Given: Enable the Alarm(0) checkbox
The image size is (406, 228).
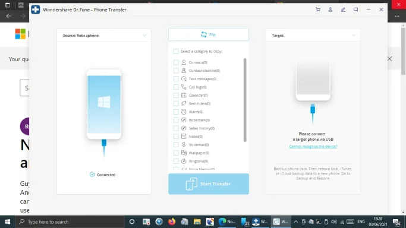Looking at the screenshot, I should [176, 112].
